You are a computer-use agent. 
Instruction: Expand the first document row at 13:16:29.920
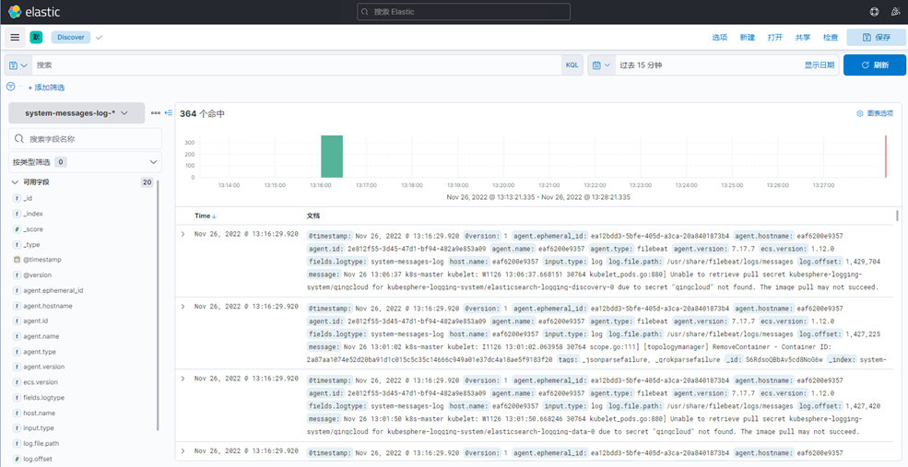click(183, 234)
